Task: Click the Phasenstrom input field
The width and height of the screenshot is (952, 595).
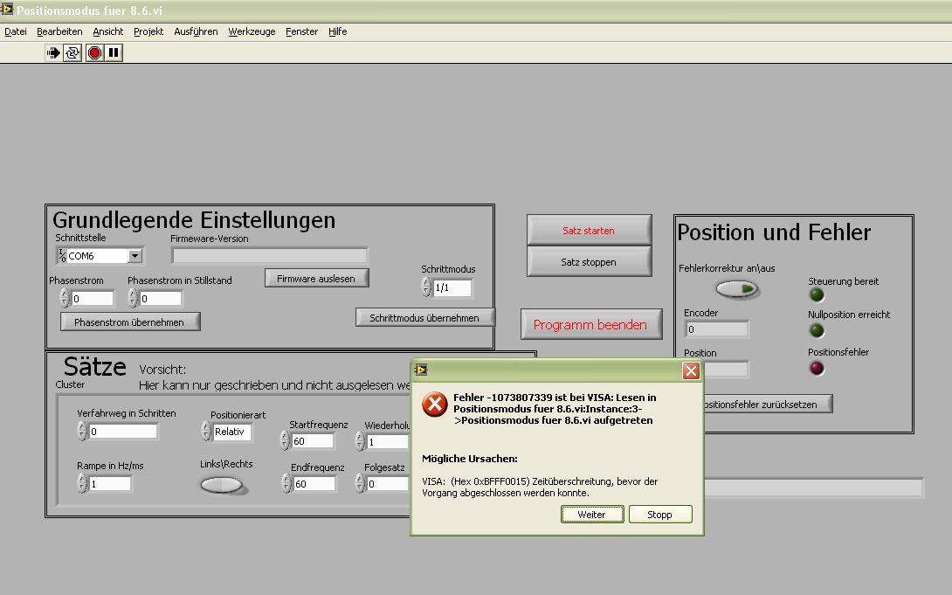Action: tap(93, 299)
